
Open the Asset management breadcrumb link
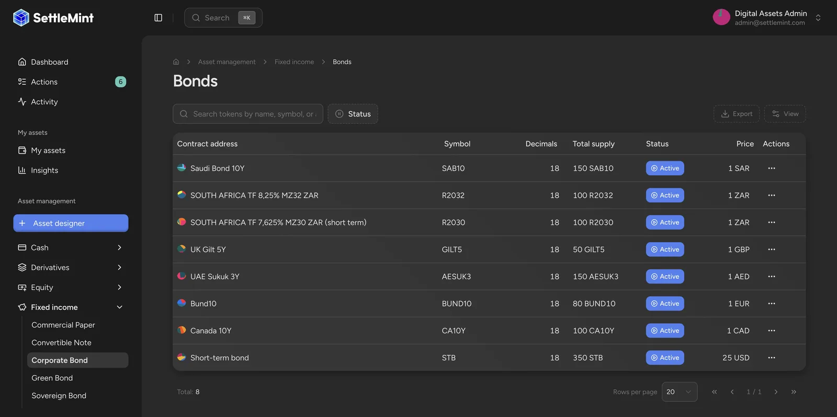pos(227,62)
